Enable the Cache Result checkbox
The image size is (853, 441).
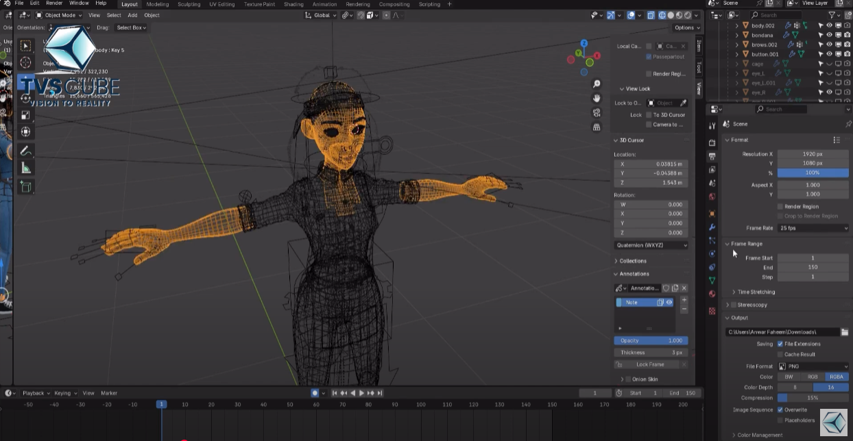click(780, 355)
